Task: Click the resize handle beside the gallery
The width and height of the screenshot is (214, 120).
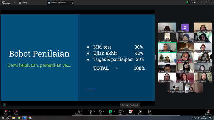Action: pyautogui.click(x=155, y=57)
